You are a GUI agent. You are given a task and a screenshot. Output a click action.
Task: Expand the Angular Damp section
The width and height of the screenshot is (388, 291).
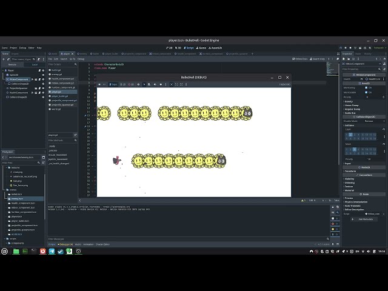pyautogui.click(x=352, y=109)
